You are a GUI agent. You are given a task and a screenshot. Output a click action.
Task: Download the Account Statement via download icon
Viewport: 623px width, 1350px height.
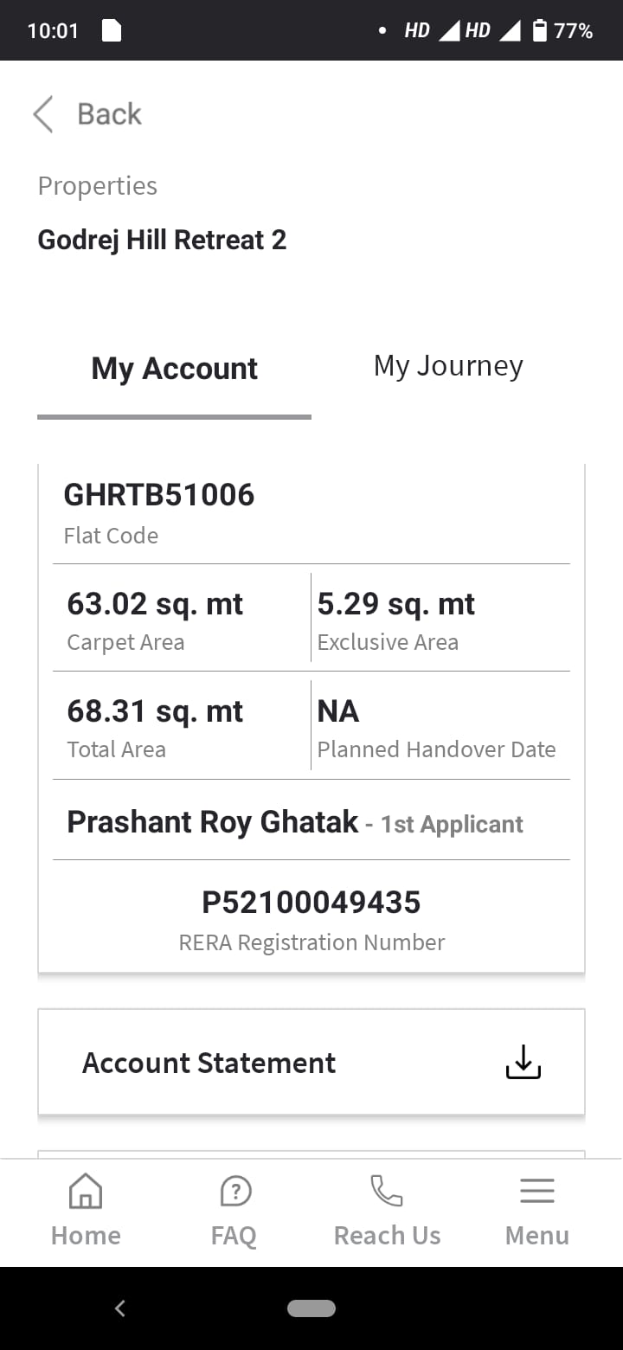pos(523,1062)
